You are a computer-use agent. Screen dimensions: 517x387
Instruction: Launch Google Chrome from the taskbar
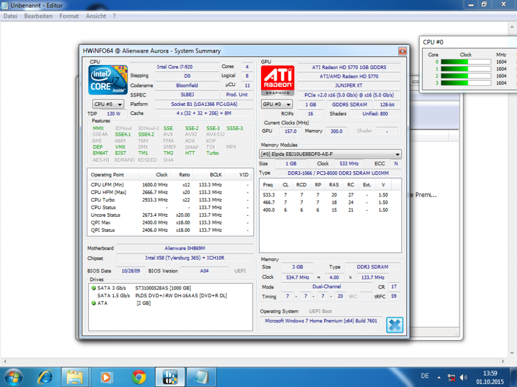(138, 377)
